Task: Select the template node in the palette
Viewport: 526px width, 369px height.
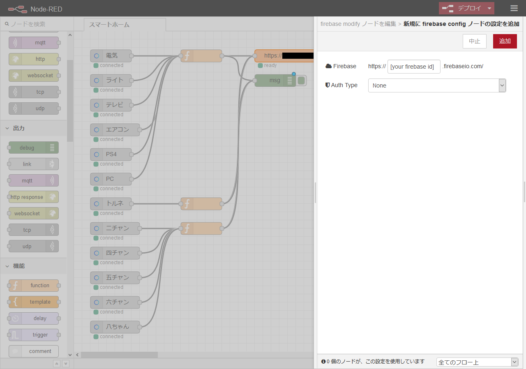Action: coord(33,302)
